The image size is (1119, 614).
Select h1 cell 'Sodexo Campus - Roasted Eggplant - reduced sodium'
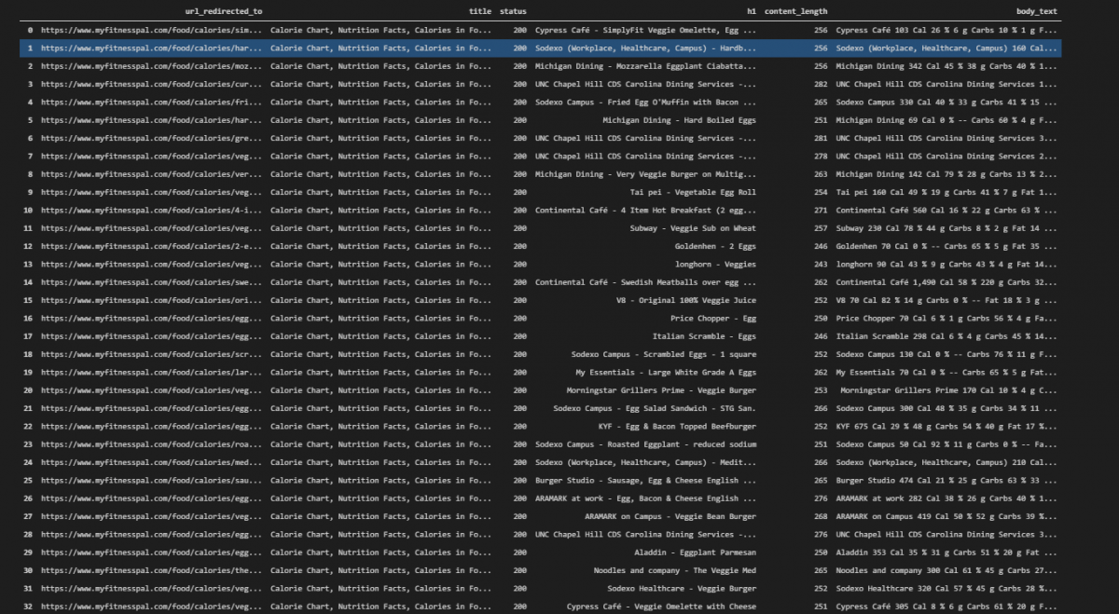click(x=645, y=444)
